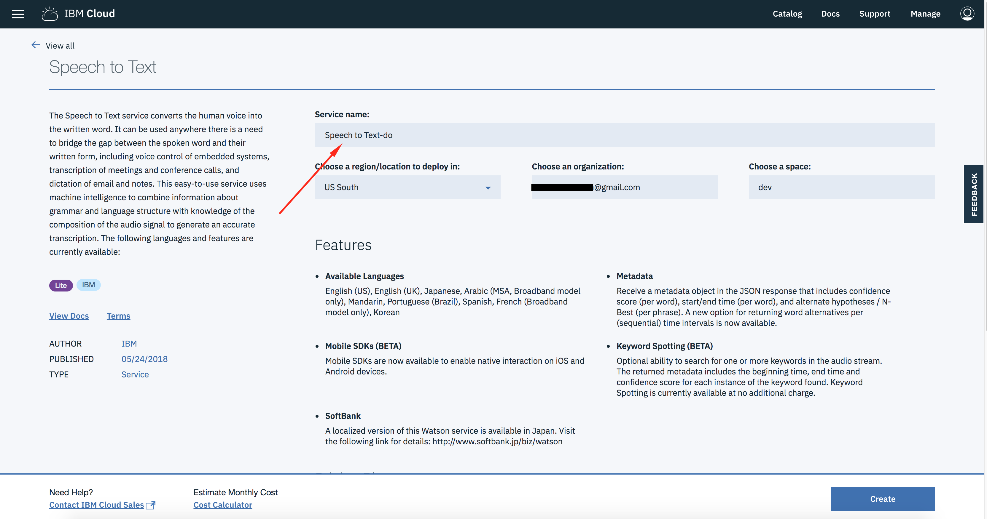Click the organization field with gmail.com
This screenshot has width=987, height=519.
pyautogui.click(x=625, y=187)
